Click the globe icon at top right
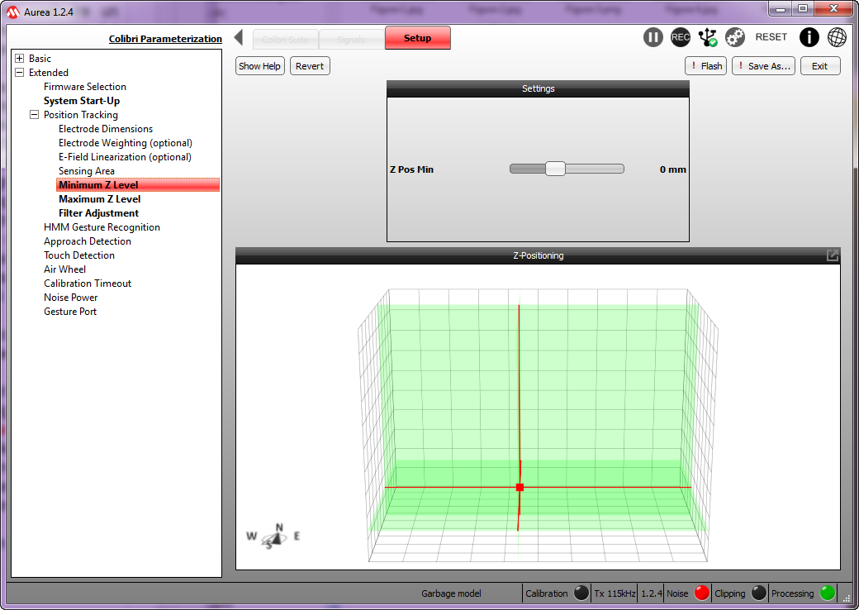This screenshot has height=610, width=859. 837,37
